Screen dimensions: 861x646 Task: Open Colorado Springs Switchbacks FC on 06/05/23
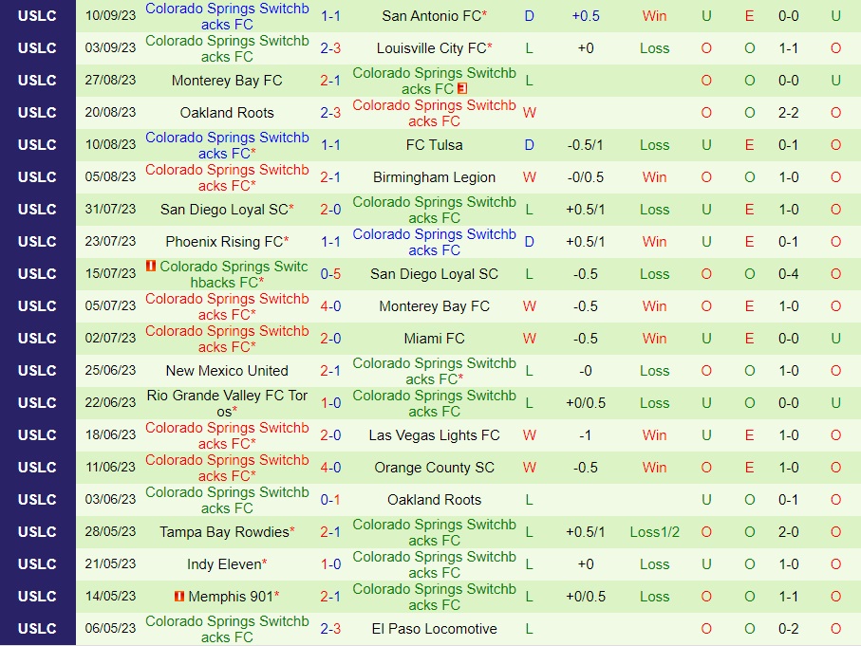coord(227,629)
